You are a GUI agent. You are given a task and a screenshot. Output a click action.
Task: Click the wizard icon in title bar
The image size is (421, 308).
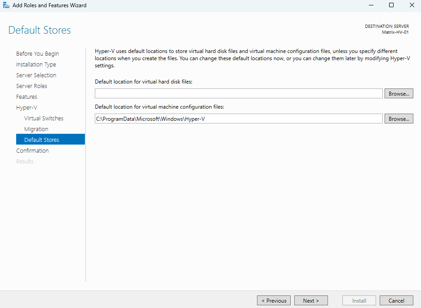coord(6,5)
